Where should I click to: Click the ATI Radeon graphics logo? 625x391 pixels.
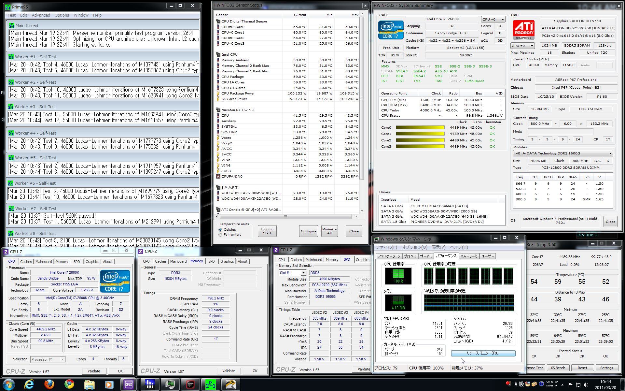523,30
